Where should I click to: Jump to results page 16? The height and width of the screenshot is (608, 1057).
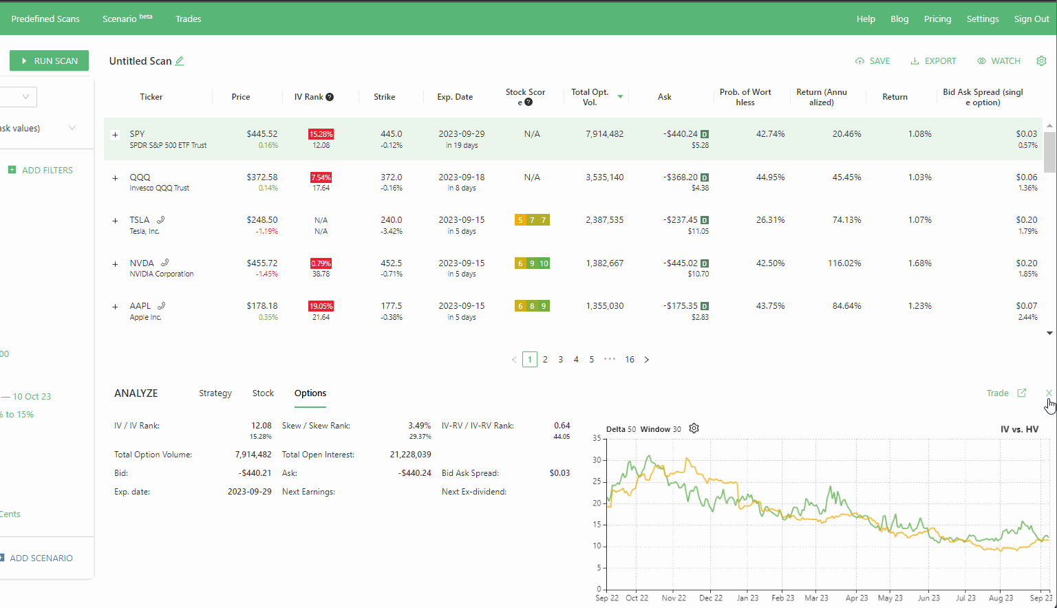pos(630,360)
